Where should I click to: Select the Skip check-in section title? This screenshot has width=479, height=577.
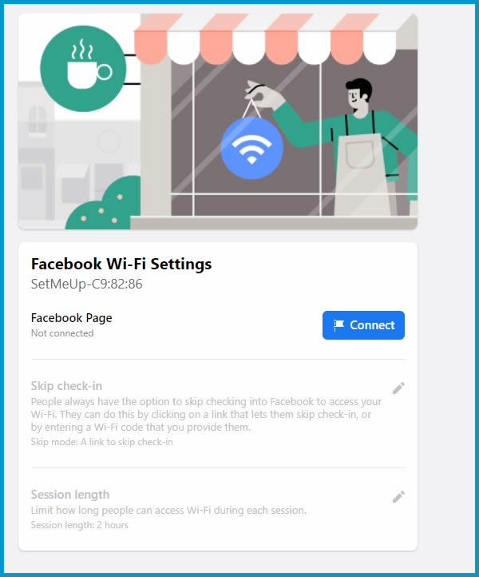(66, 386)
